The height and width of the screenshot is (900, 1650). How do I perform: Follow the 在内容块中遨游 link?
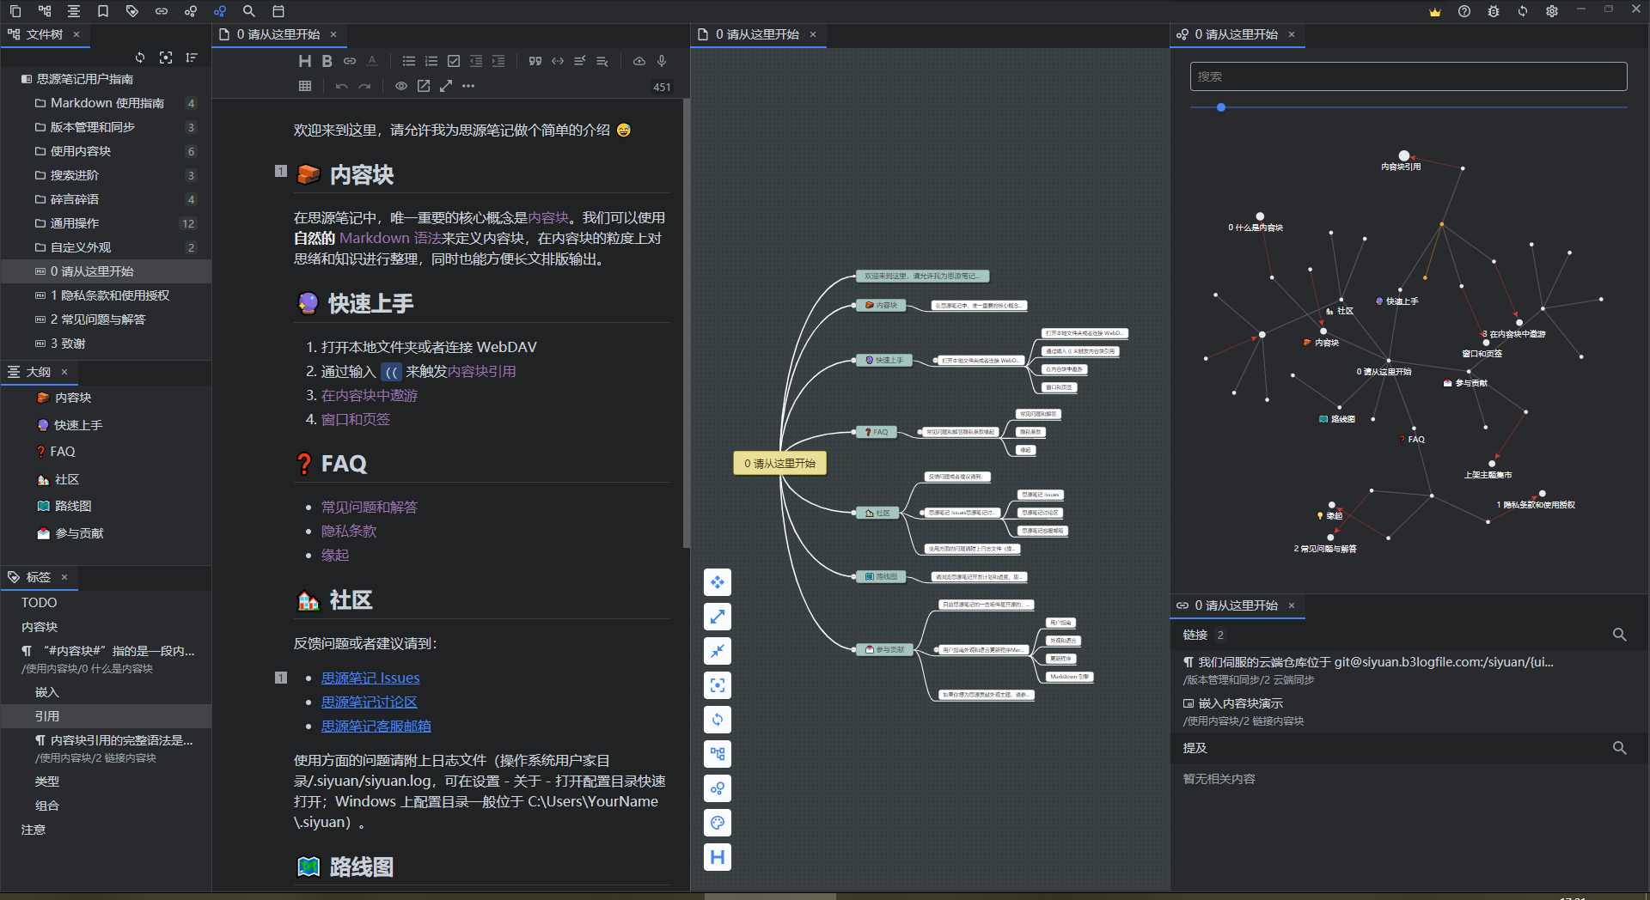370,396
